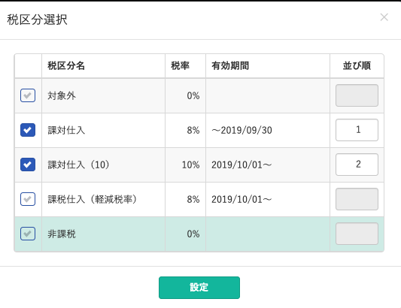Select the 税区分名 column header
The image size is (401, 308).
pyautogui.click(x=66, y=66)
